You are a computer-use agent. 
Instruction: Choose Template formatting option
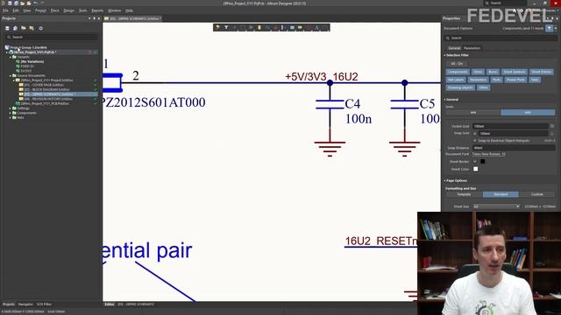(x=464, y=194)
